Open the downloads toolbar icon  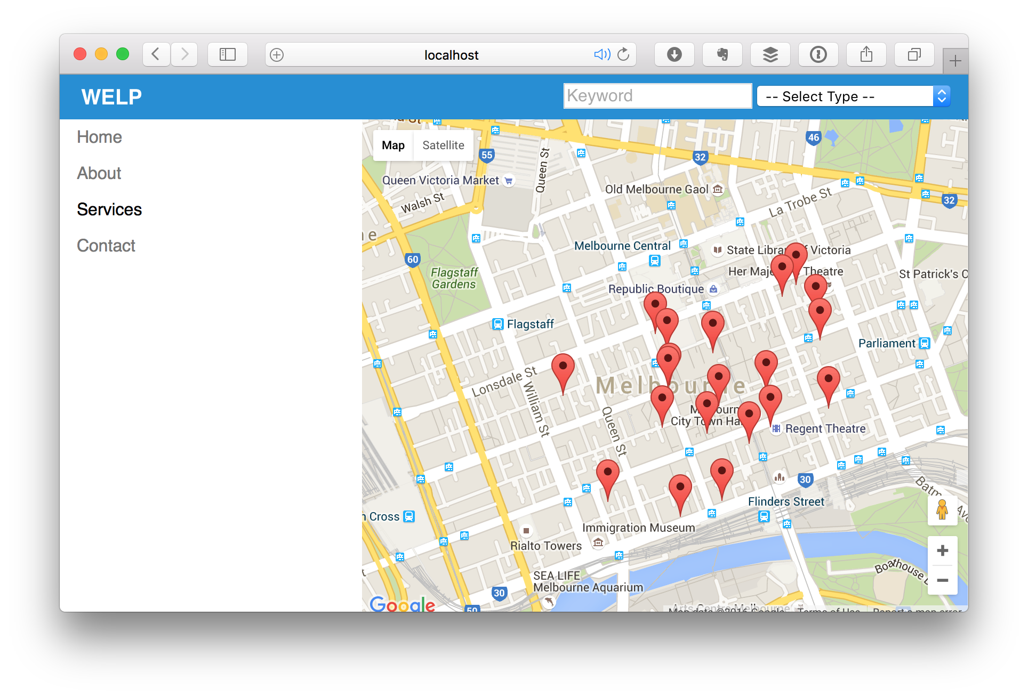pyautogui.click(x=674, y=54)
